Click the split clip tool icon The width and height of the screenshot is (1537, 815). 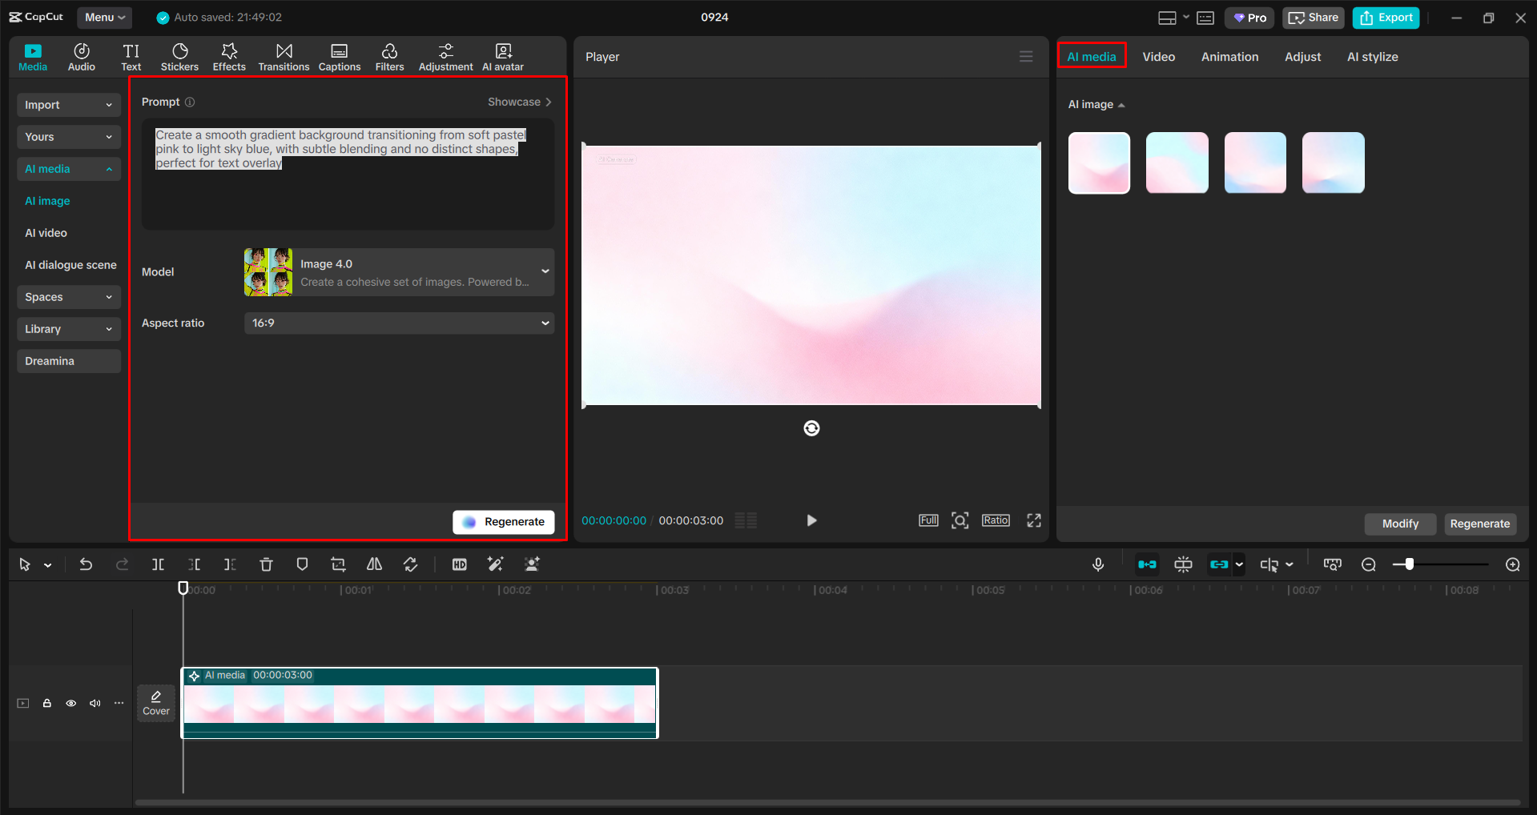click(158, 564)
